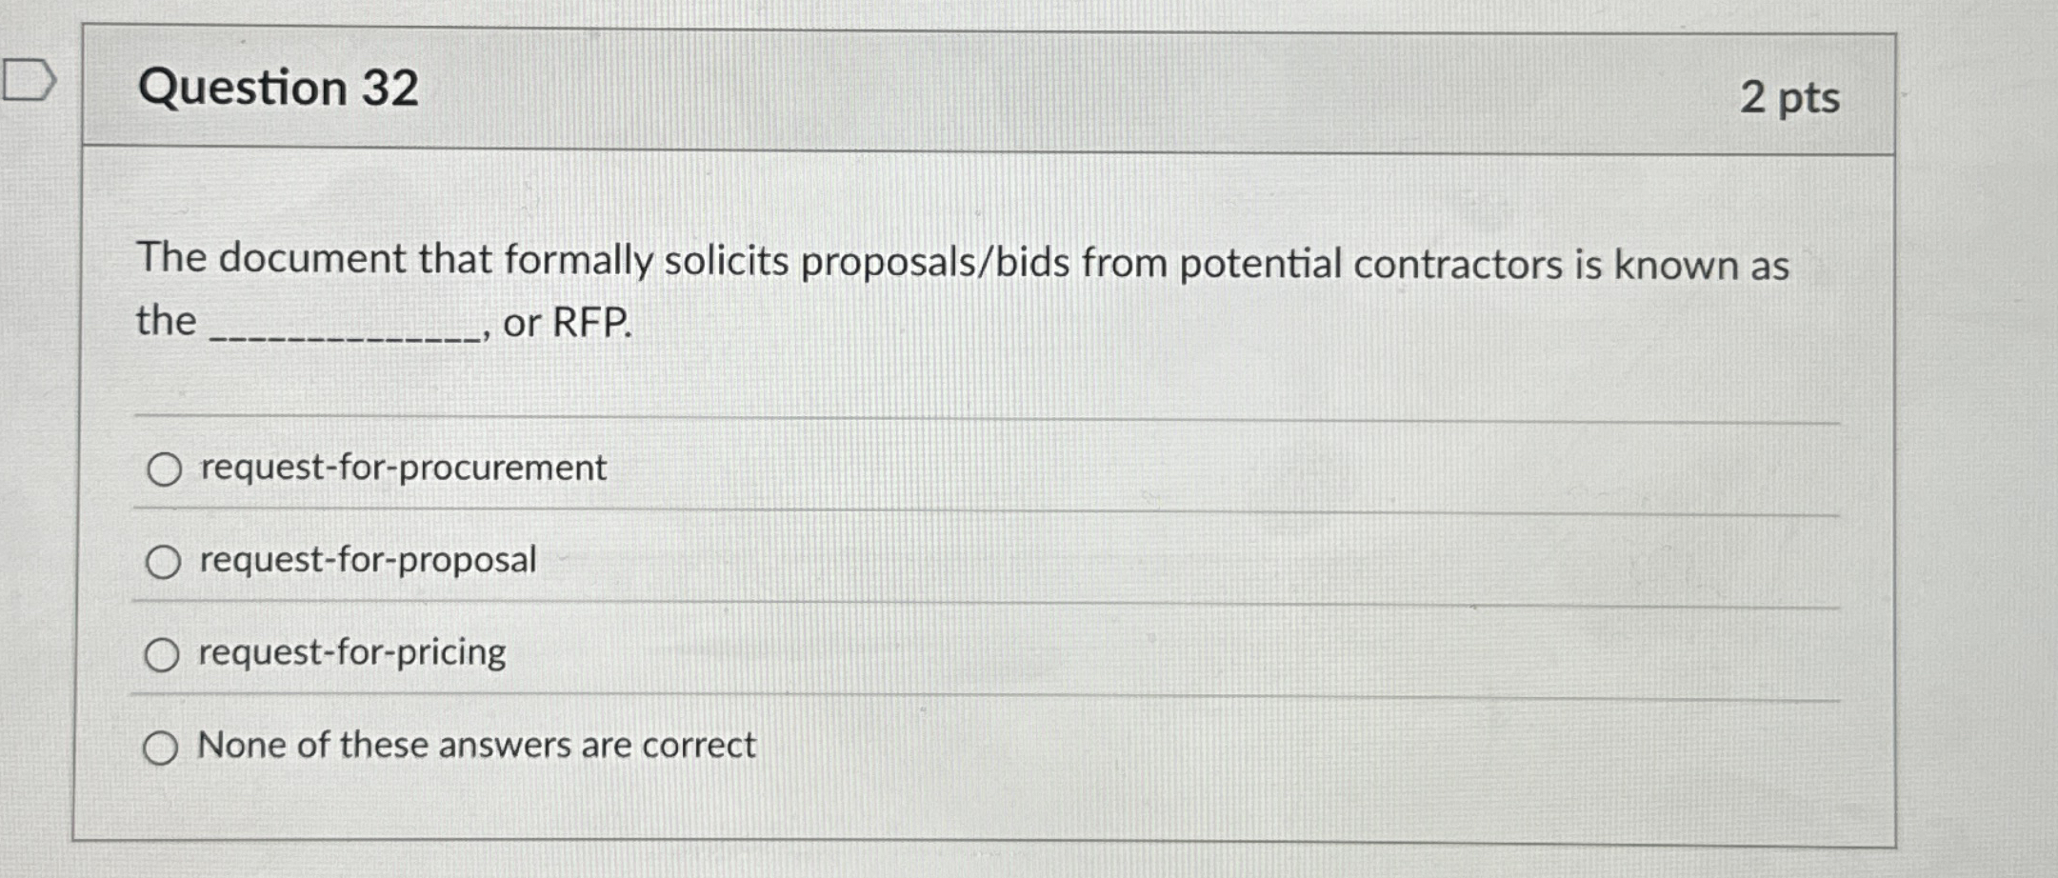
Task: Select the request-for-procurement radio button
Action: coord(164,469)
